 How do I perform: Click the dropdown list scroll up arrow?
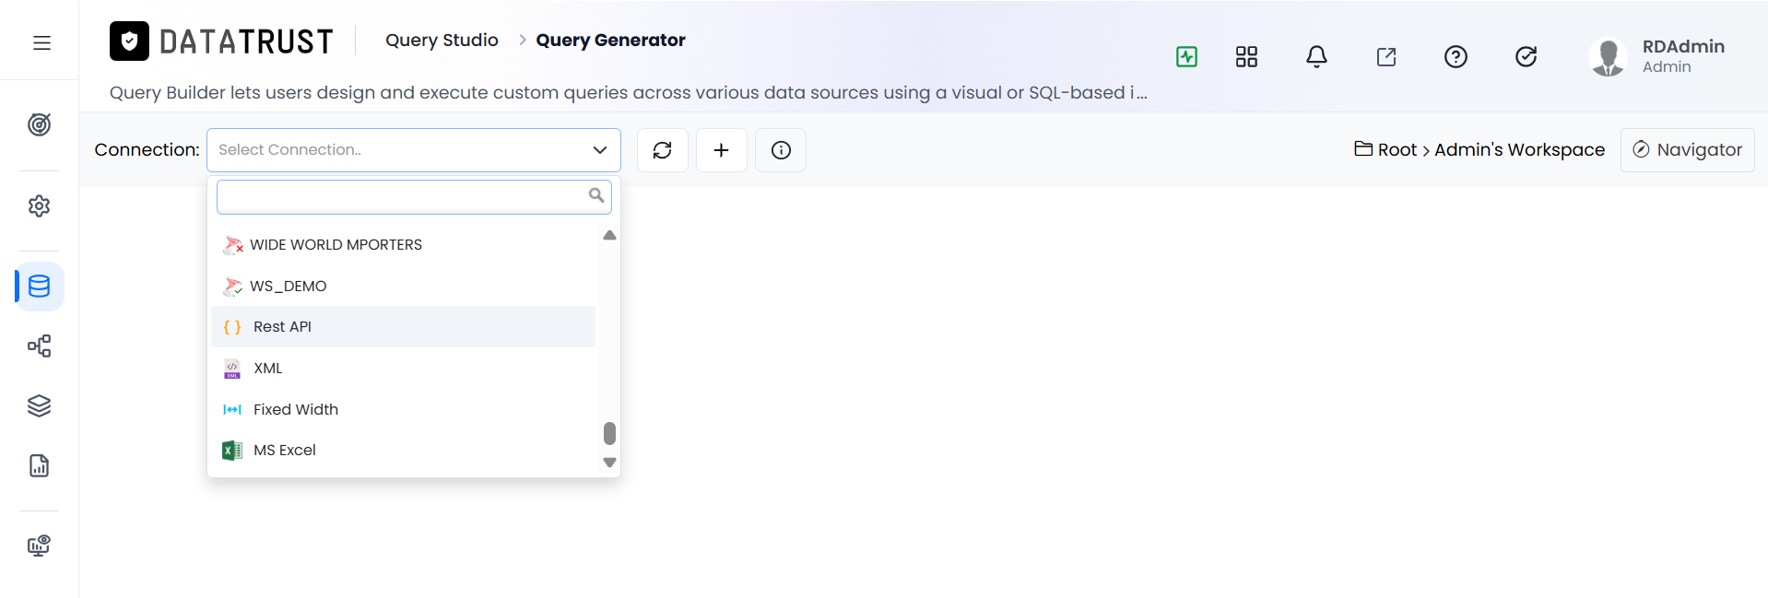[x=609, y=236]
